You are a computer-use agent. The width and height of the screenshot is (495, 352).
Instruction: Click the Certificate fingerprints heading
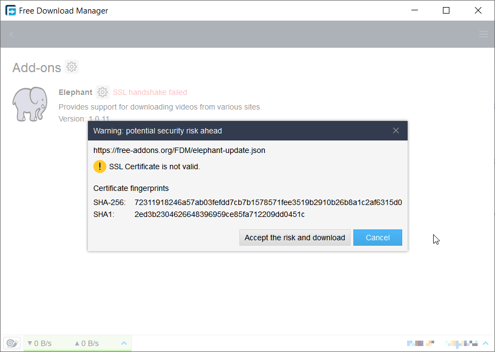(131, 188)
